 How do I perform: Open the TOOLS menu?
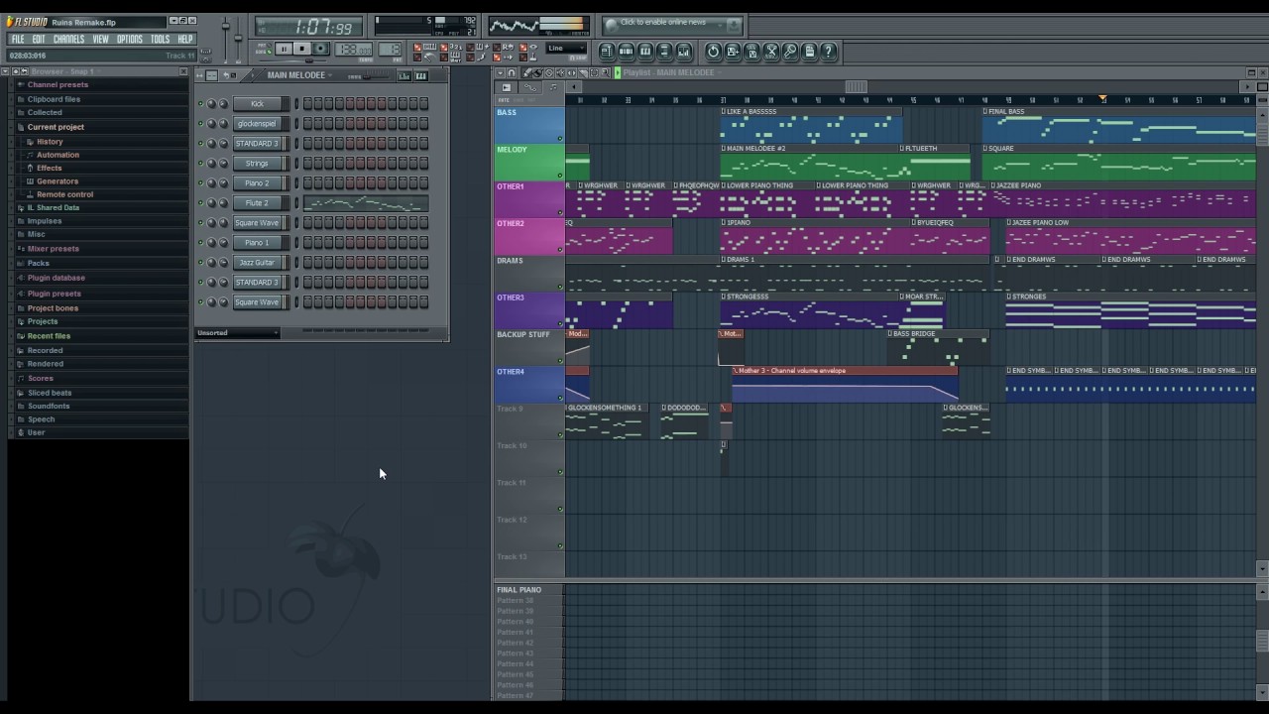(x=160, y=40)
